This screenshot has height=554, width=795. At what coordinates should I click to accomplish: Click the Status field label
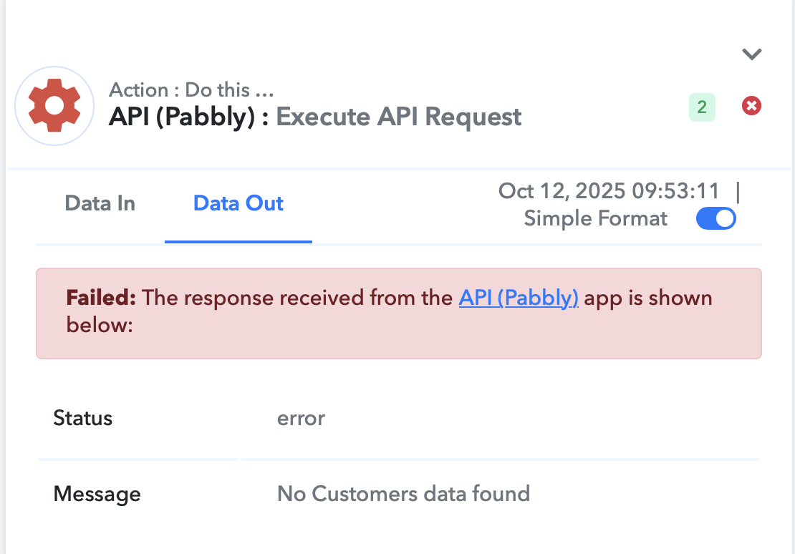82,418
